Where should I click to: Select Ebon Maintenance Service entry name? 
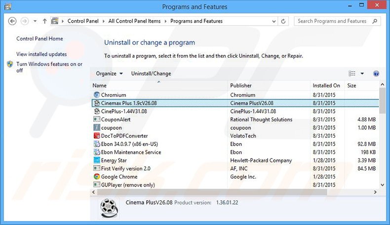pyautogui.click(x=131, y=152)
